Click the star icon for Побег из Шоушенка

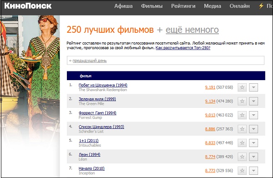tap(242, 87)
